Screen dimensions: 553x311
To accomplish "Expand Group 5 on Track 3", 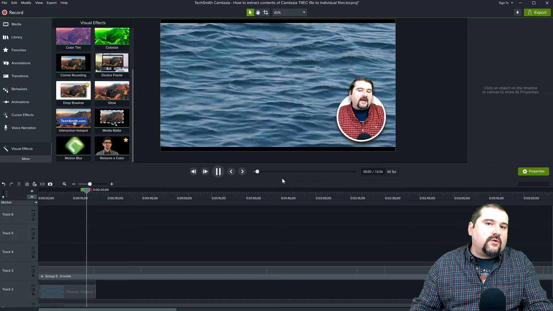I will pos(42,276).
